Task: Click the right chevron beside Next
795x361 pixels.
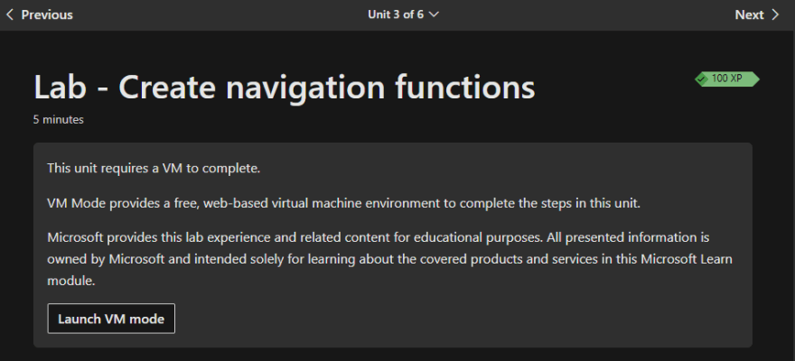Action: pos(775,14)
